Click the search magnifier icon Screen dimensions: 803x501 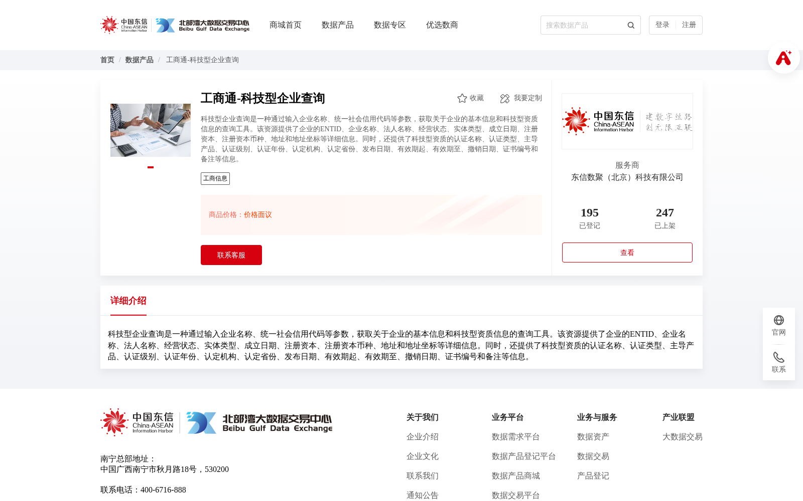click(x=631, y=25)
